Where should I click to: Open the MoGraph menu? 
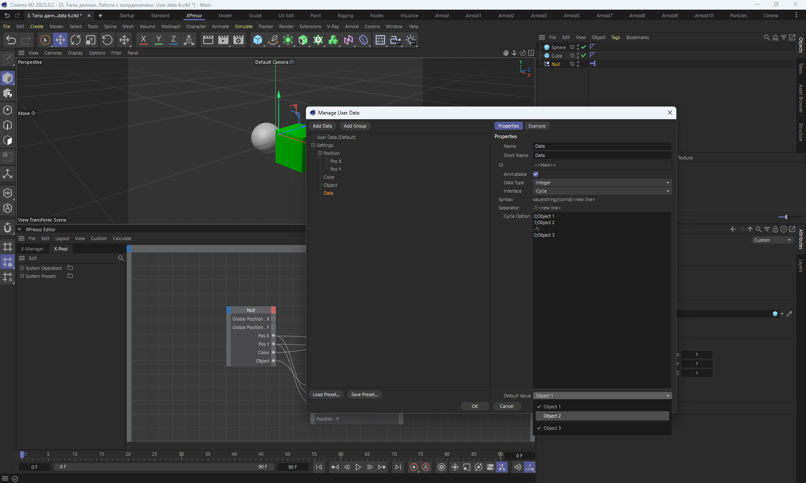pos(170,26)
